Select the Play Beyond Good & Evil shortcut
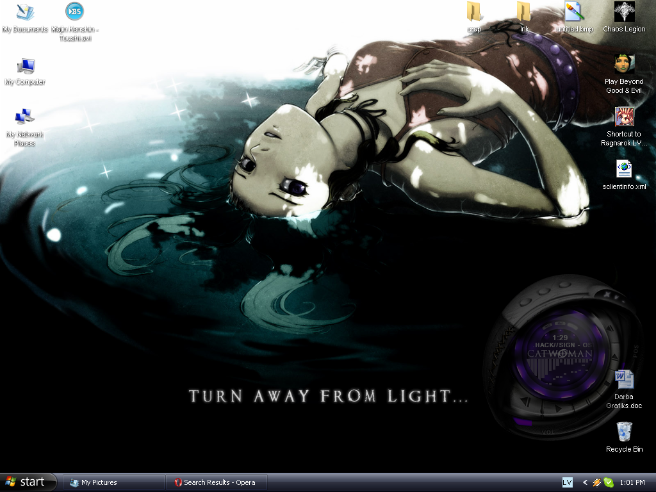This screenshot has height=492, width=656. point(624,74)
